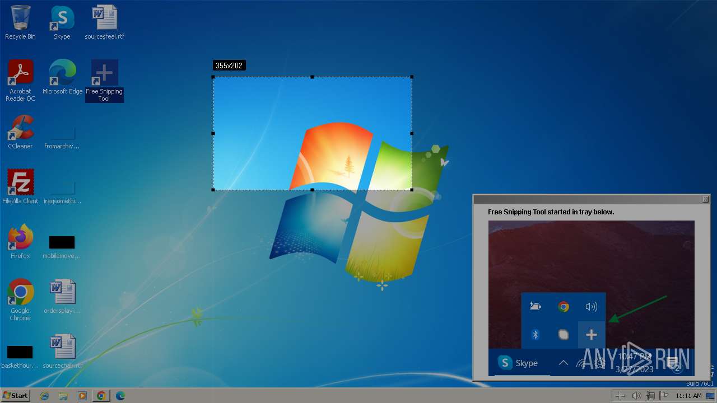Open the Microsoft Edge desktop shortcut
The image size is (717, 403).
62,77
